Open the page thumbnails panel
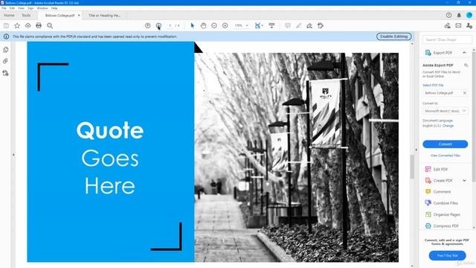 tap(5, 50)
